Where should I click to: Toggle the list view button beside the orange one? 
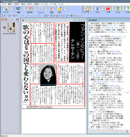tap(6, 20)
